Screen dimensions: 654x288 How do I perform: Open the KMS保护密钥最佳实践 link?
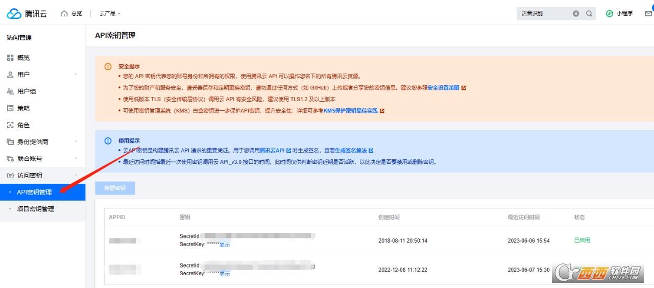tap(351, 110)
